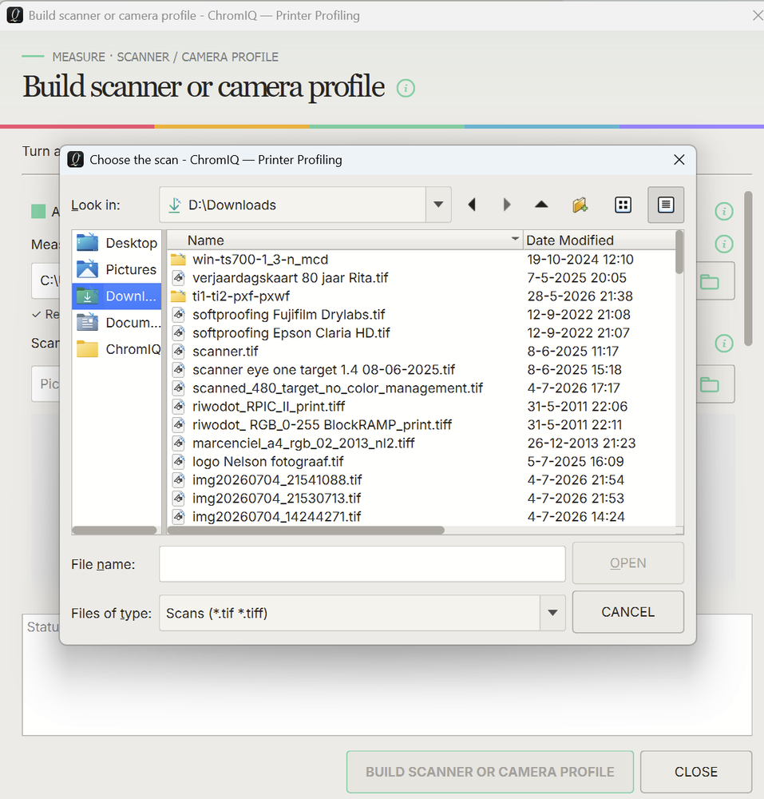Click the Name column sort arrow
The image size is (764, 799).
coord(515,239)
